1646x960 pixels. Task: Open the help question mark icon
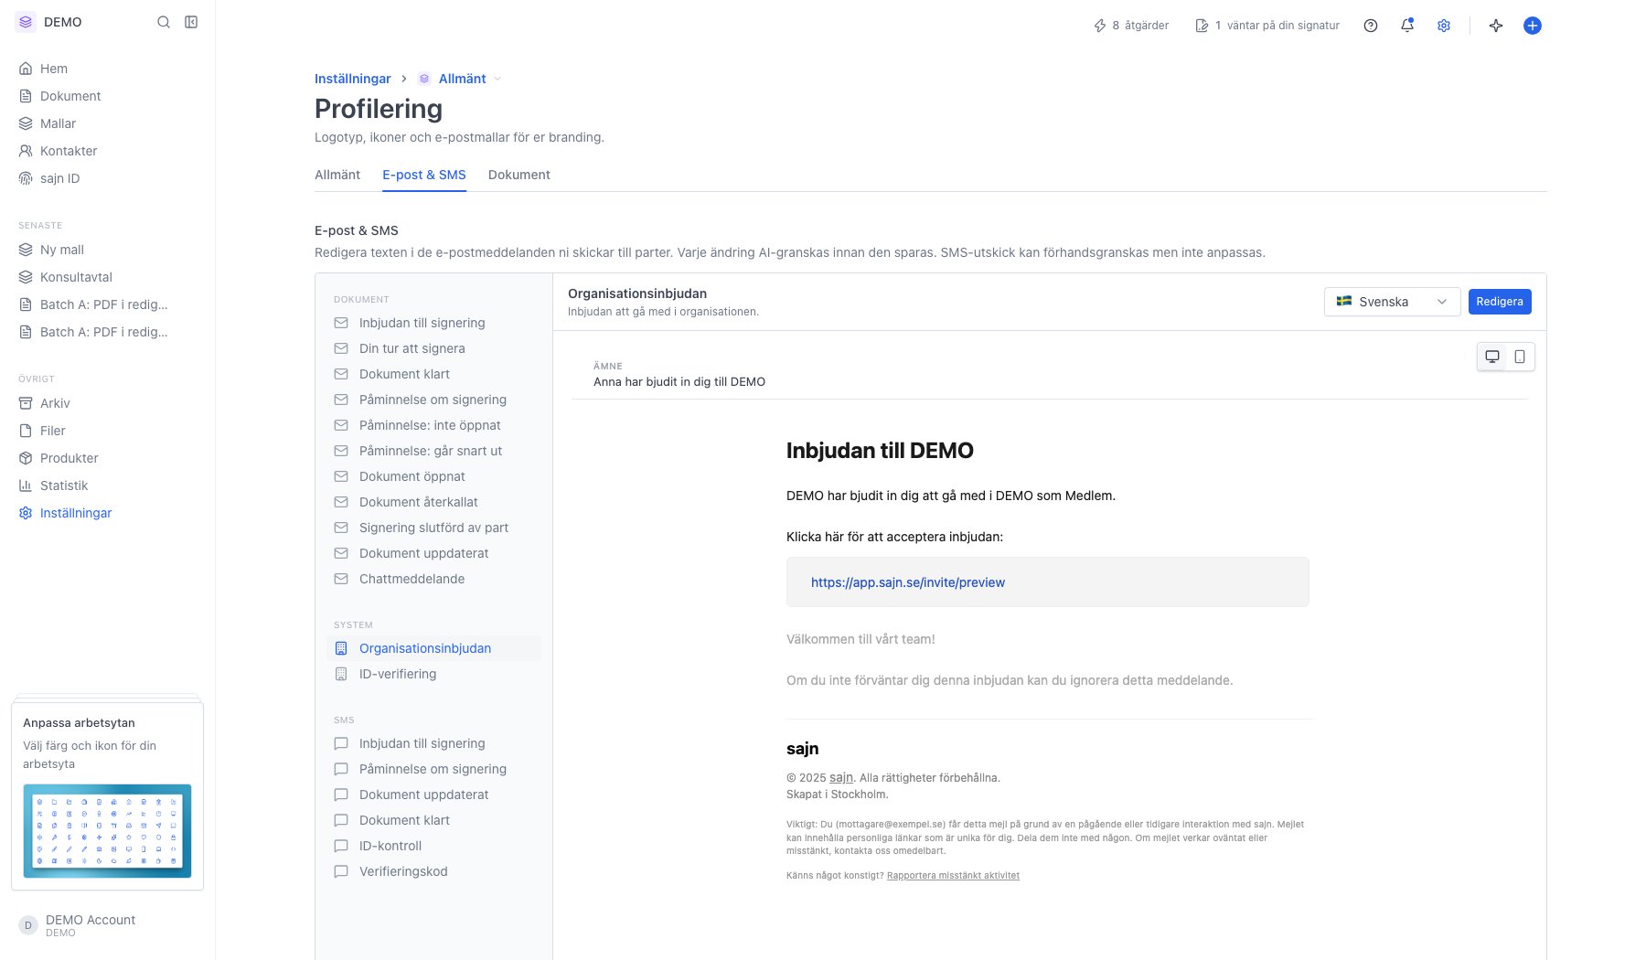1371,26
